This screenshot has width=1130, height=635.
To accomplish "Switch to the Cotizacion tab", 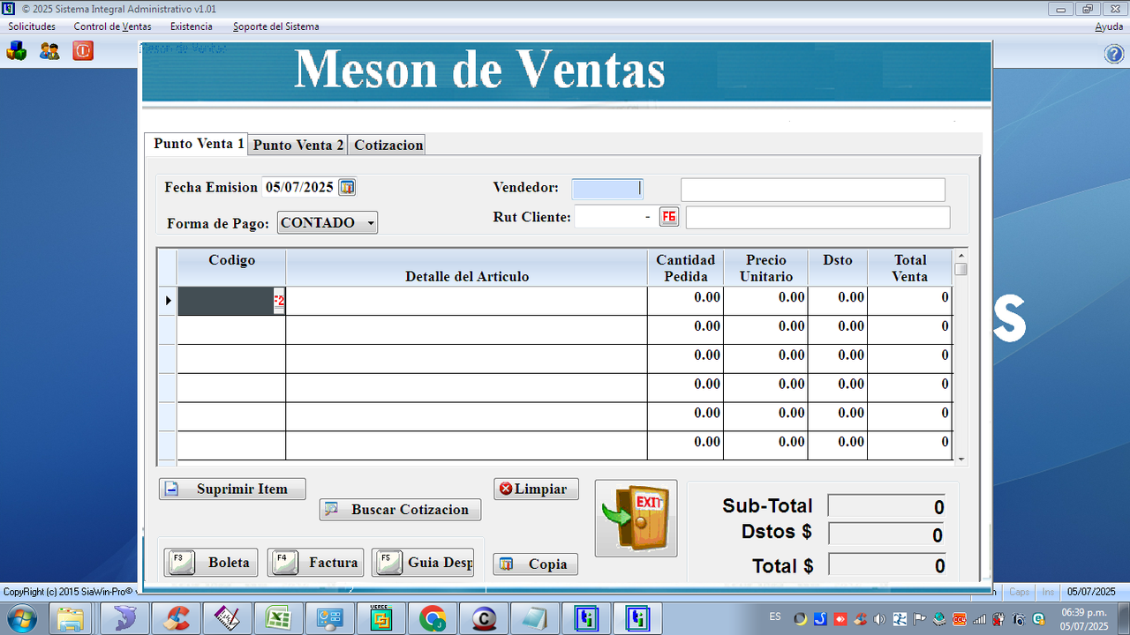I will click(x=387, y=144).
